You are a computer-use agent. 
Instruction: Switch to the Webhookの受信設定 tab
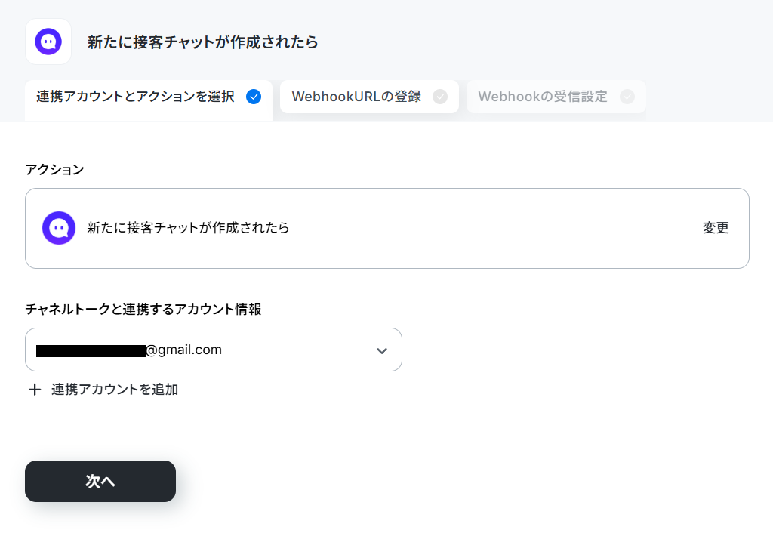point(556,97)
